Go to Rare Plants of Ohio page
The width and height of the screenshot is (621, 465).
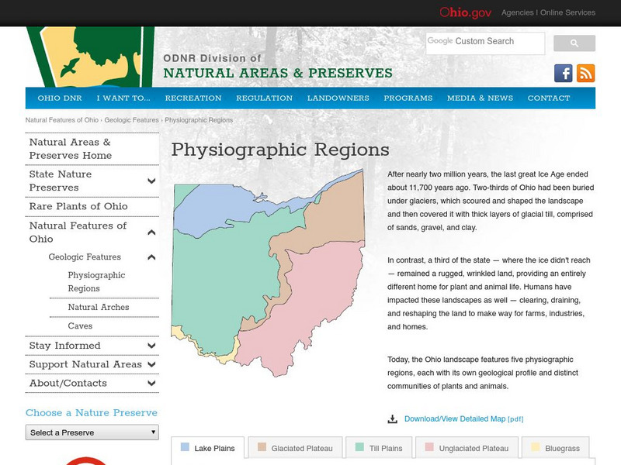pyautogui.click(x=78, y=206)
